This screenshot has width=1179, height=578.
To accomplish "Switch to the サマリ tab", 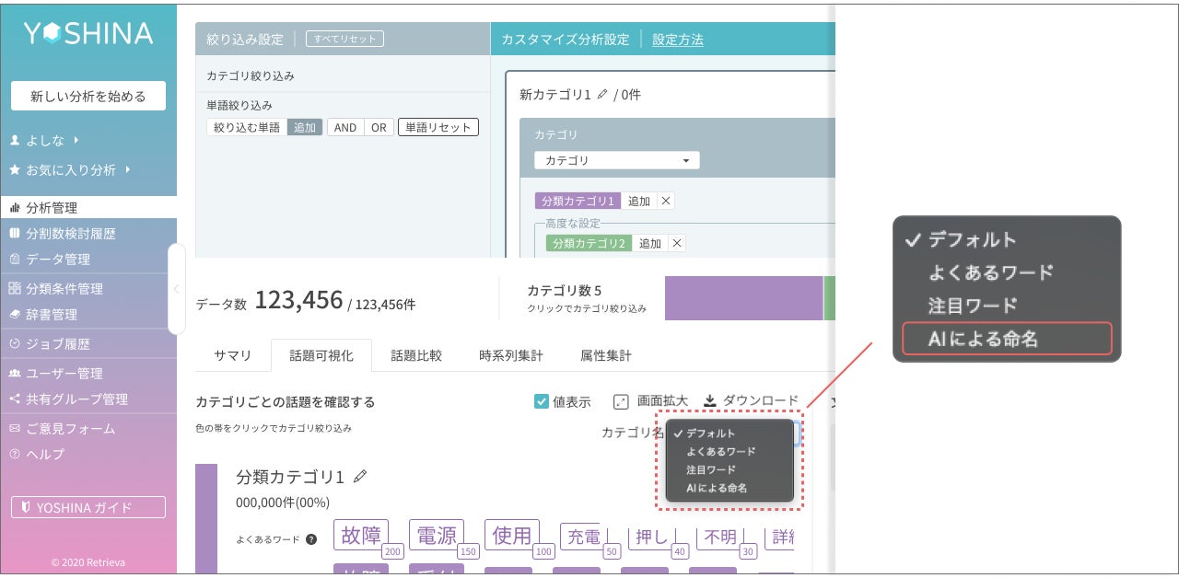I will [x=232, y=355].
